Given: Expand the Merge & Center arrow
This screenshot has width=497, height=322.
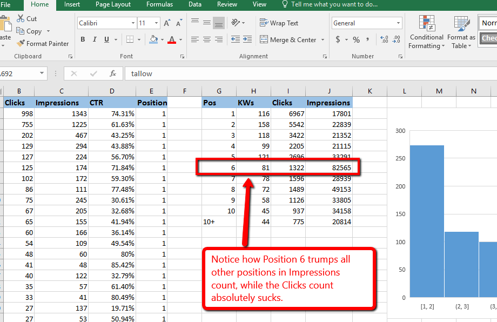Looking at the screenshot, I should (x=323, y=39).
